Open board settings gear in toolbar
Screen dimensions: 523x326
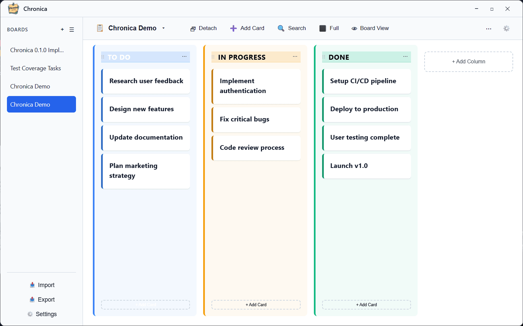pyautogui.click(x=506, y=28)
